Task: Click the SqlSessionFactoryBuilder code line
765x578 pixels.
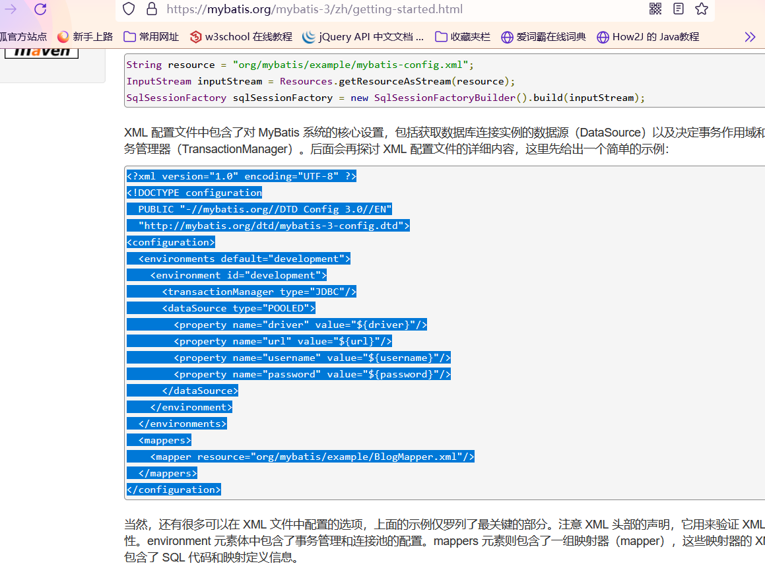Action: 385,98
